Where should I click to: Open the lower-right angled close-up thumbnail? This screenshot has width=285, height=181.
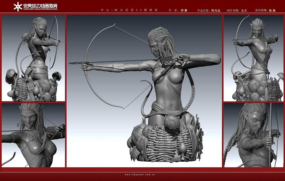254,135
